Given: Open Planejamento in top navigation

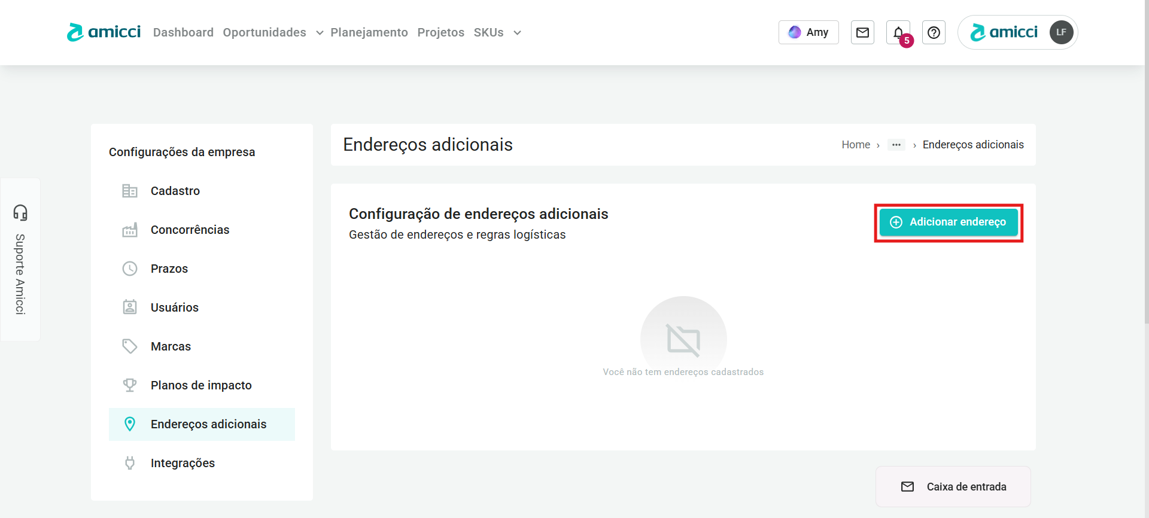Looking at the screenshot, I should tap(369, 32).
